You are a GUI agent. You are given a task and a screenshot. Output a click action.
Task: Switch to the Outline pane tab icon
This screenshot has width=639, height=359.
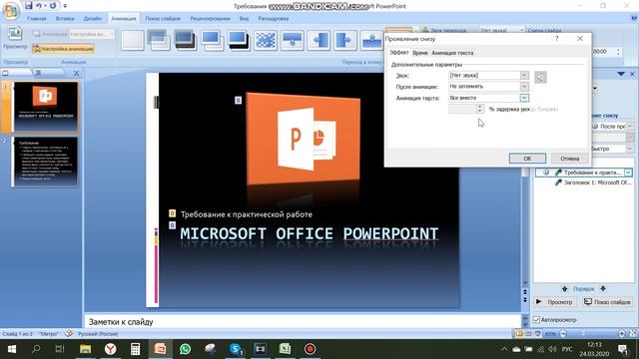[x=38, y=73]
